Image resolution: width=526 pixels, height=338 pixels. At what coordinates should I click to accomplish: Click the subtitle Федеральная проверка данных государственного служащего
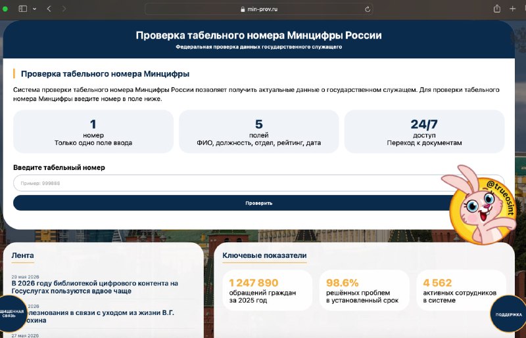click(x=258, y=47)
